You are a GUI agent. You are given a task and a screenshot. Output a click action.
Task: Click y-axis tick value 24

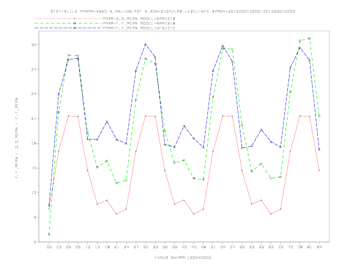pos(33,94)
